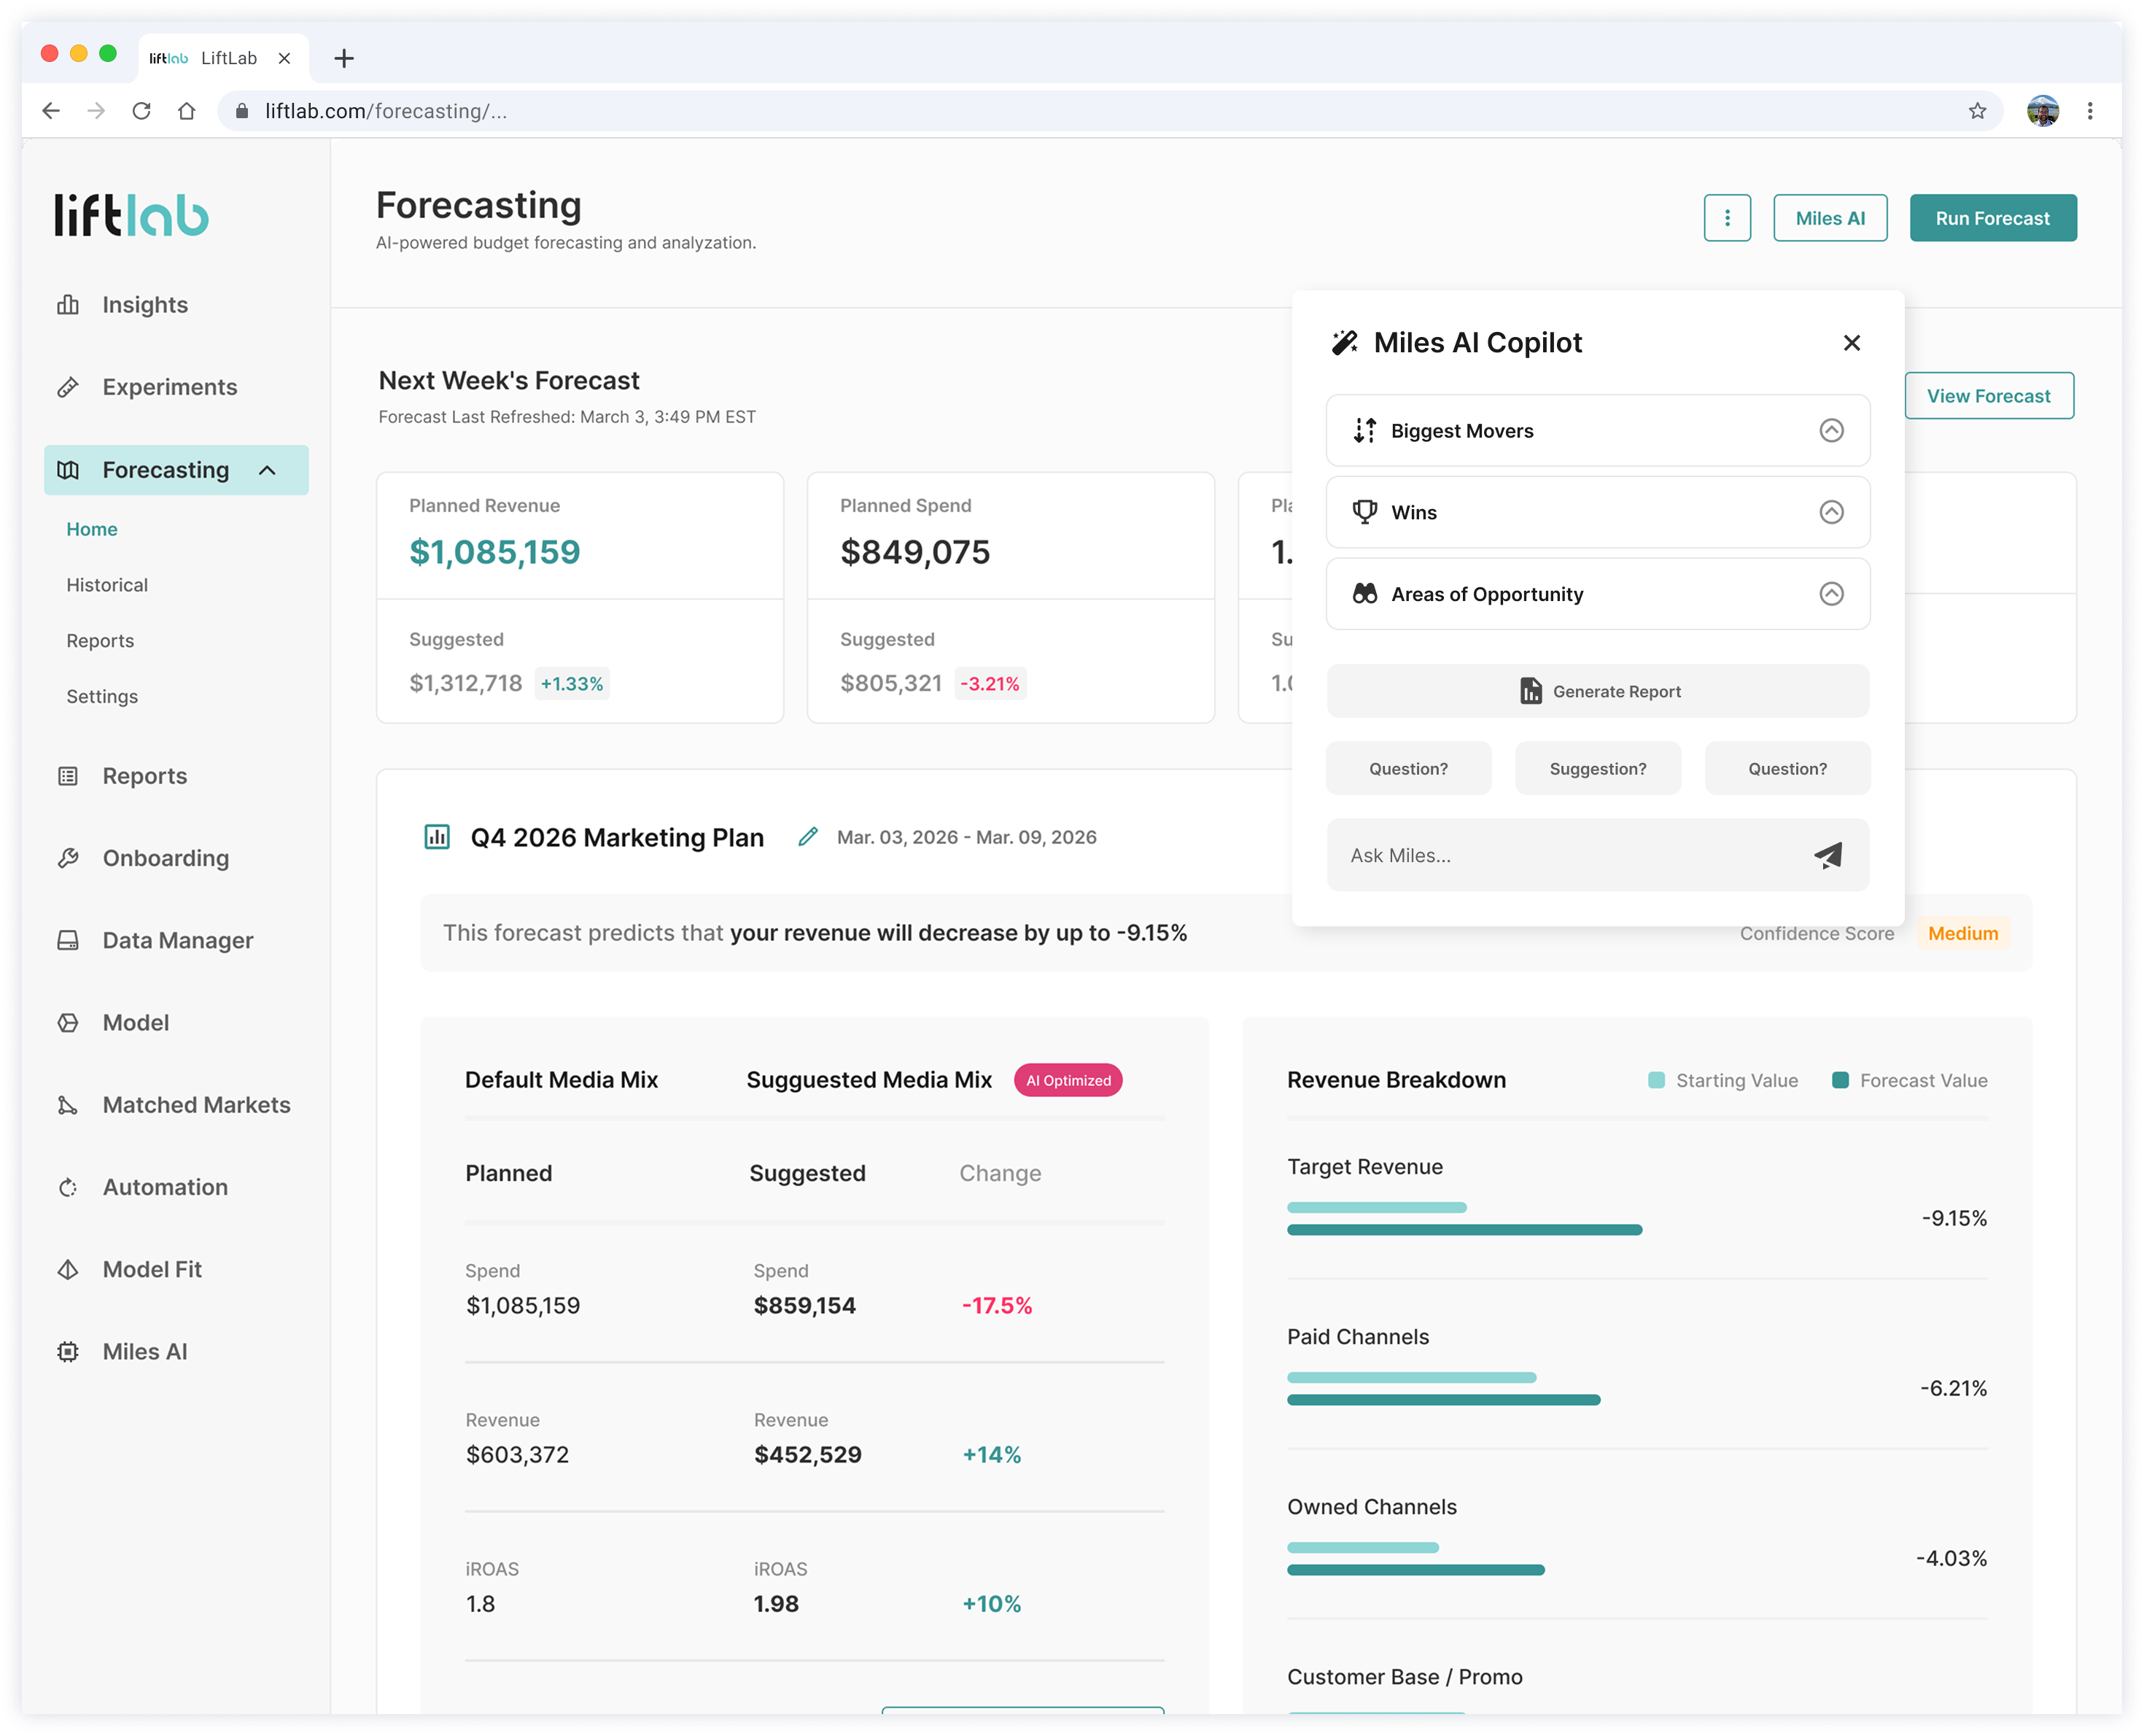This screenshot has height=1736, width=2144.
Task: Switch to Suggested Media Mix tab
Action: point(869,1080)
